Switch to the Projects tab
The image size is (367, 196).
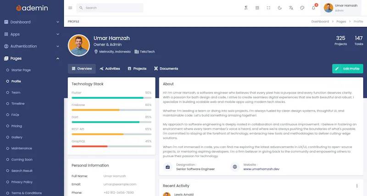(137, 69)
